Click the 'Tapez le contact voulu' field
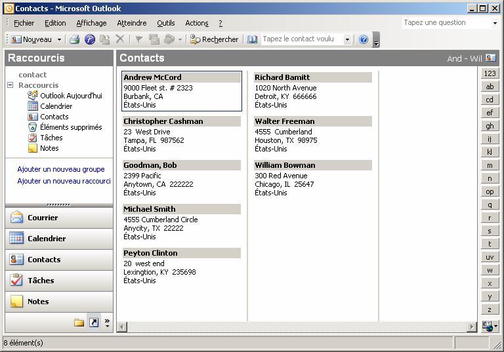This screenshot has height=352, width=504. click(302, 39)
